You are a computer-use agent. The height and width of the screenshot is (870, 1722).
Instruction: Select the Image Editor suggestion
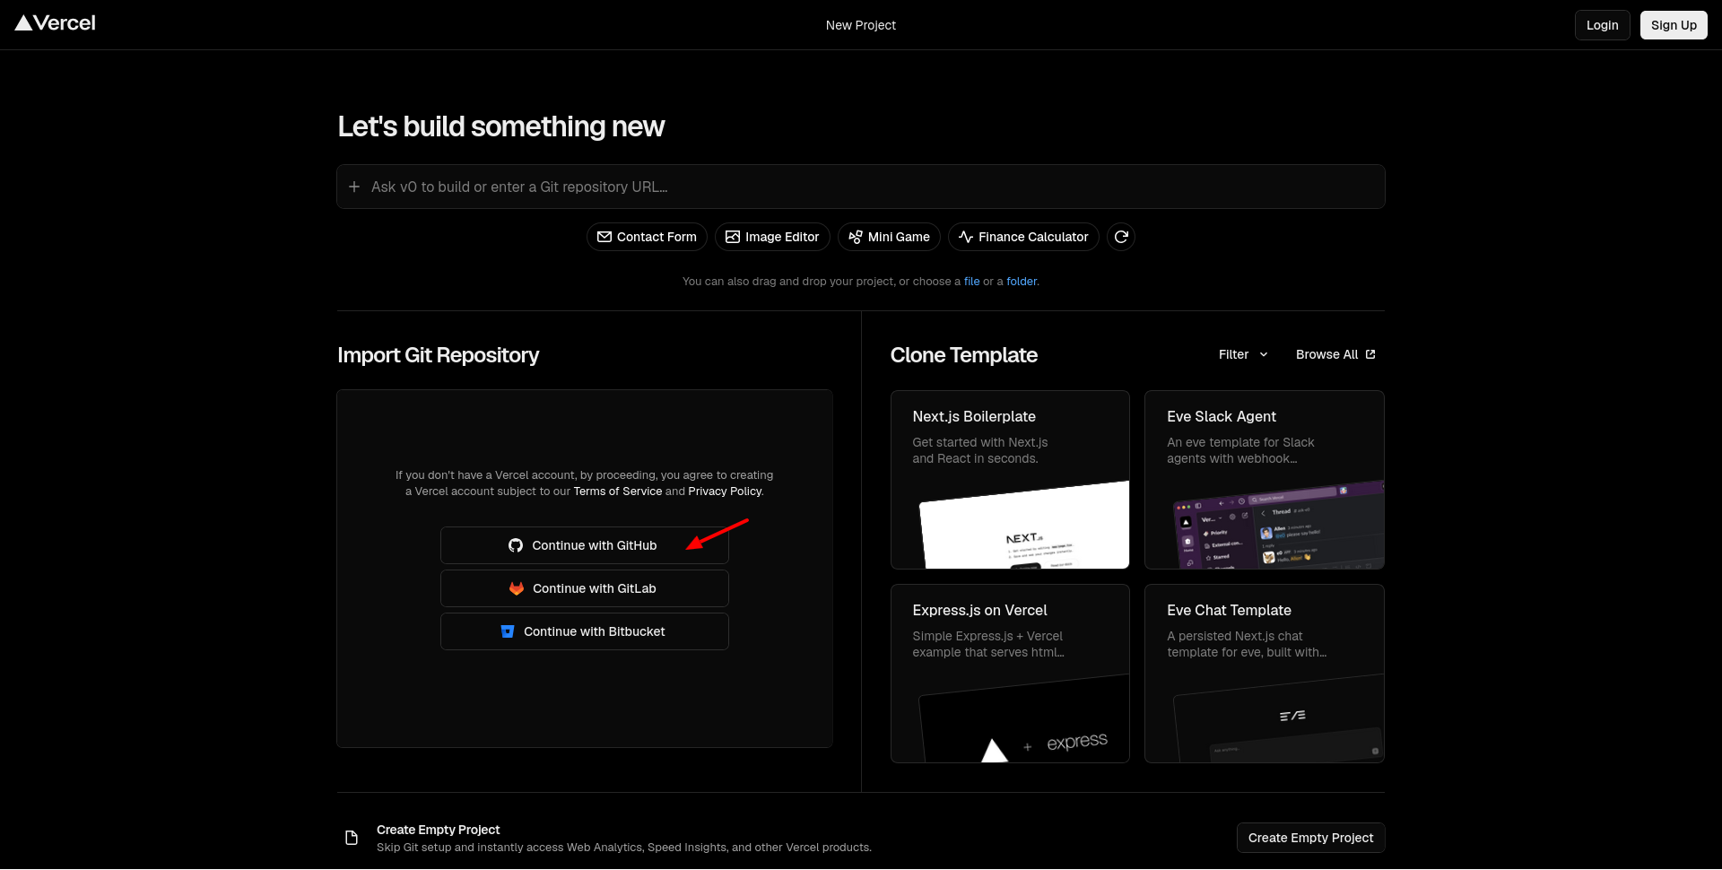(x=772, y=237)
